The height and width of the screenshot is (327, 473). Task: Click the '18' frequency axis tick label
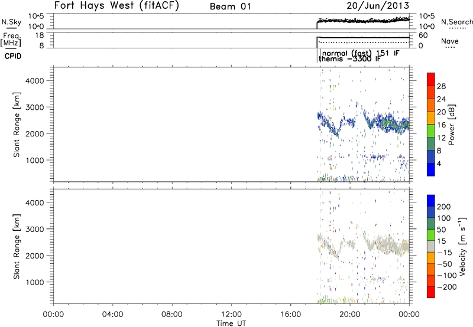tap(40, 35)
